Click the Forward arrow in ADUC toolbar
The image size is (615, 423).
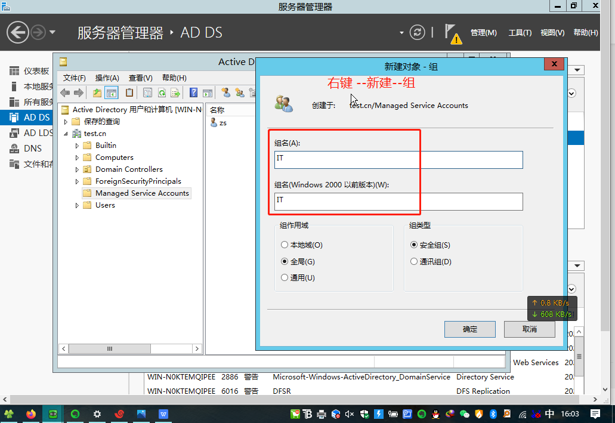tap(79, 93)
